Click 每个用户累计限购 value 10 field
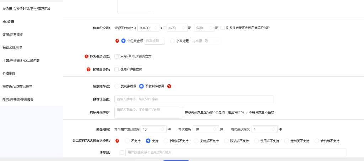 click(154, 129)
